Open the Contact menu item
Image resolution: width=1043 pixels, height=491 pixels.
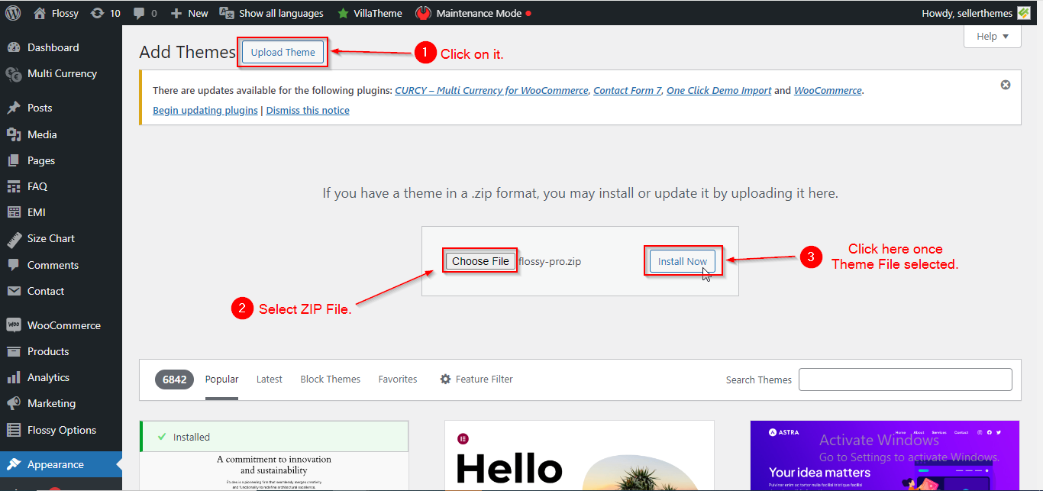coord(61,291)
